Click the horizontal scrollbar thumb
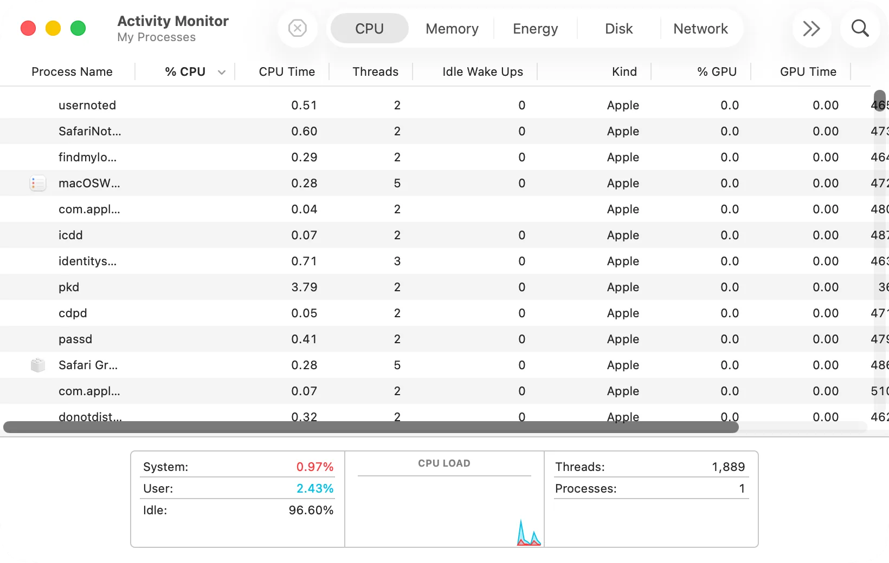This screenshot has width=889, height=563. pos(371,427)
